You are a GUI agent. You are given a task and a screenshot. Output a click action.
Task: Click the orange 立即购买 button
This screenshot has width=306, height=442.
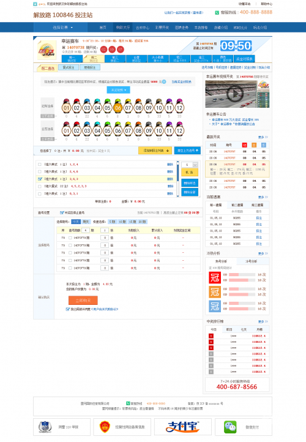click(x=83, y=300)
